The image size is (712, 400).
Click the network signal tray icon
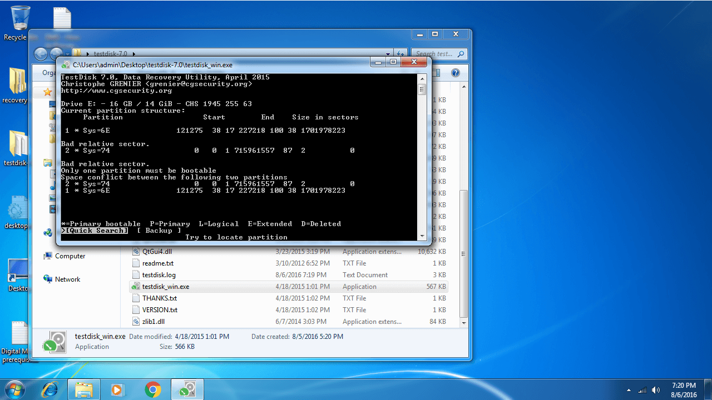click(642, 390)
